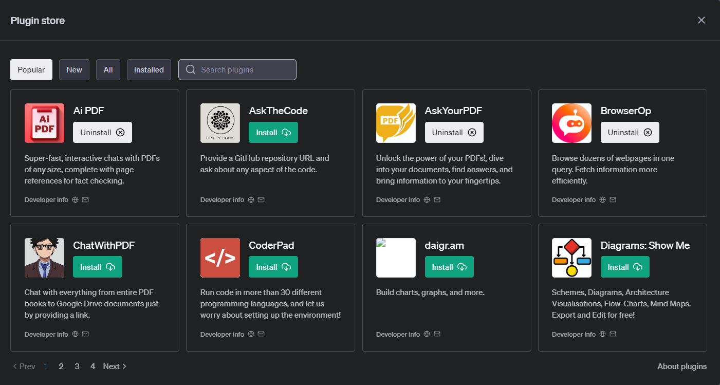The image size is (720, 385).
Task: Click the daigr.am broken image thumbnail
Action: pyautogui.click(x=396, y=258)
